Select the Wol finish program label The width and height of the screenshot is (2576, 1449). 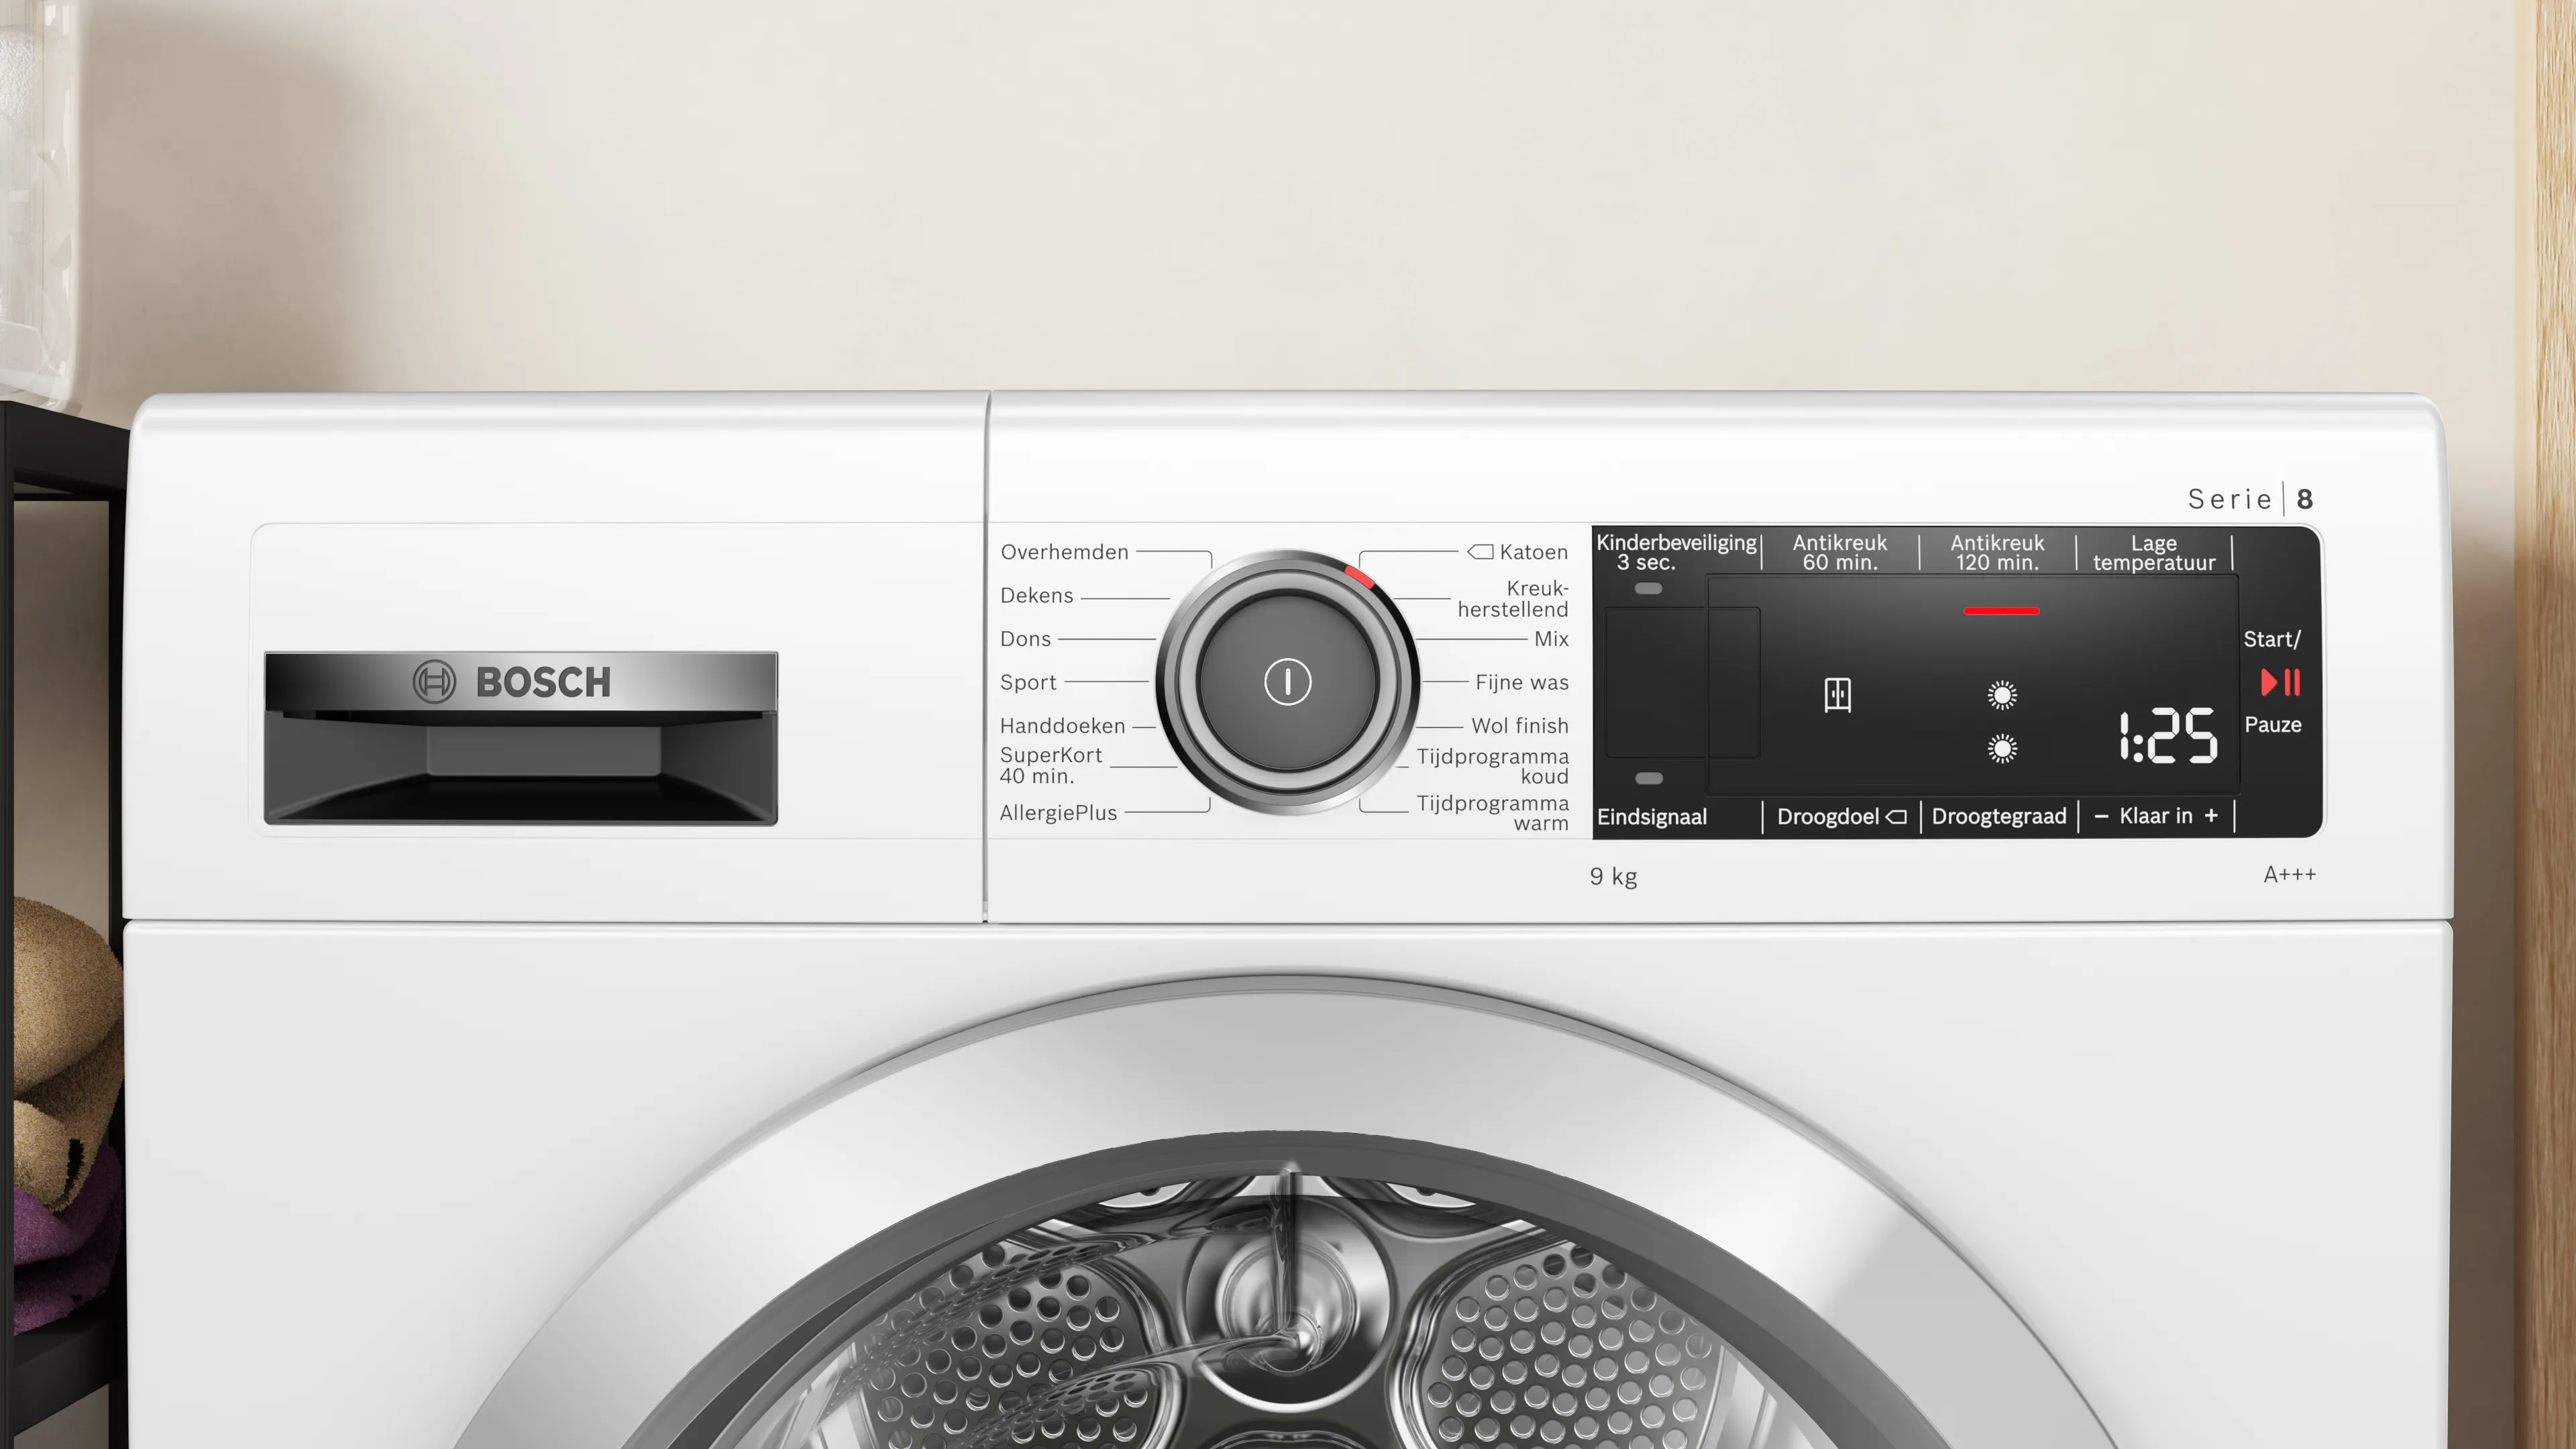coord(1519,726)
